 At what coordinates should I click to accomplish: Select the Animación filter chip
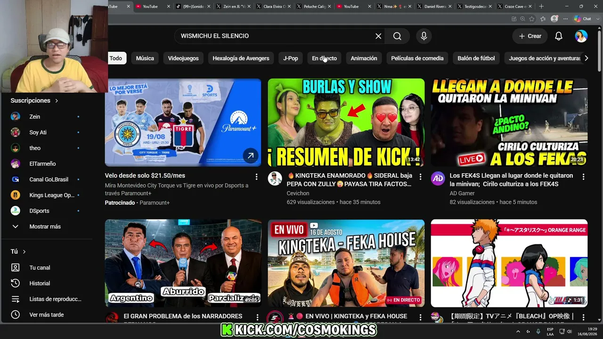pyautogui.click(x=364, y=58)
